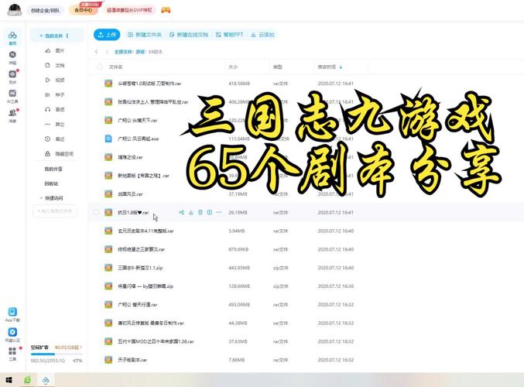
Task: Select the 418.56MB rar file name
Action: 149,84
